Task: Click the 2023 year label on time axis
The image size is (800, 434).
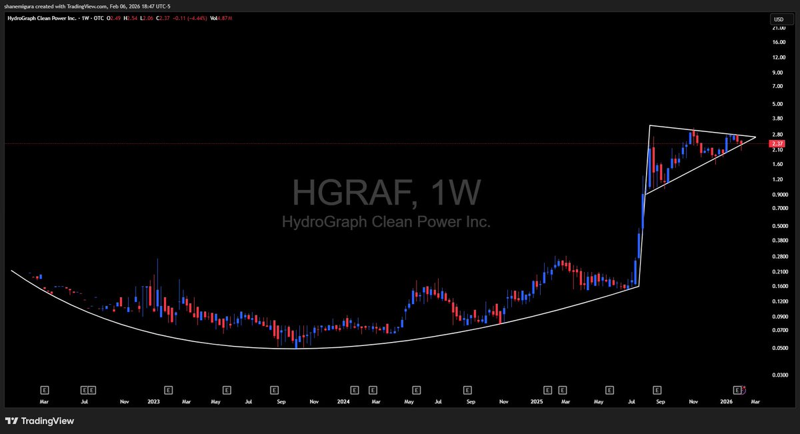Action: tap(153, 402)
